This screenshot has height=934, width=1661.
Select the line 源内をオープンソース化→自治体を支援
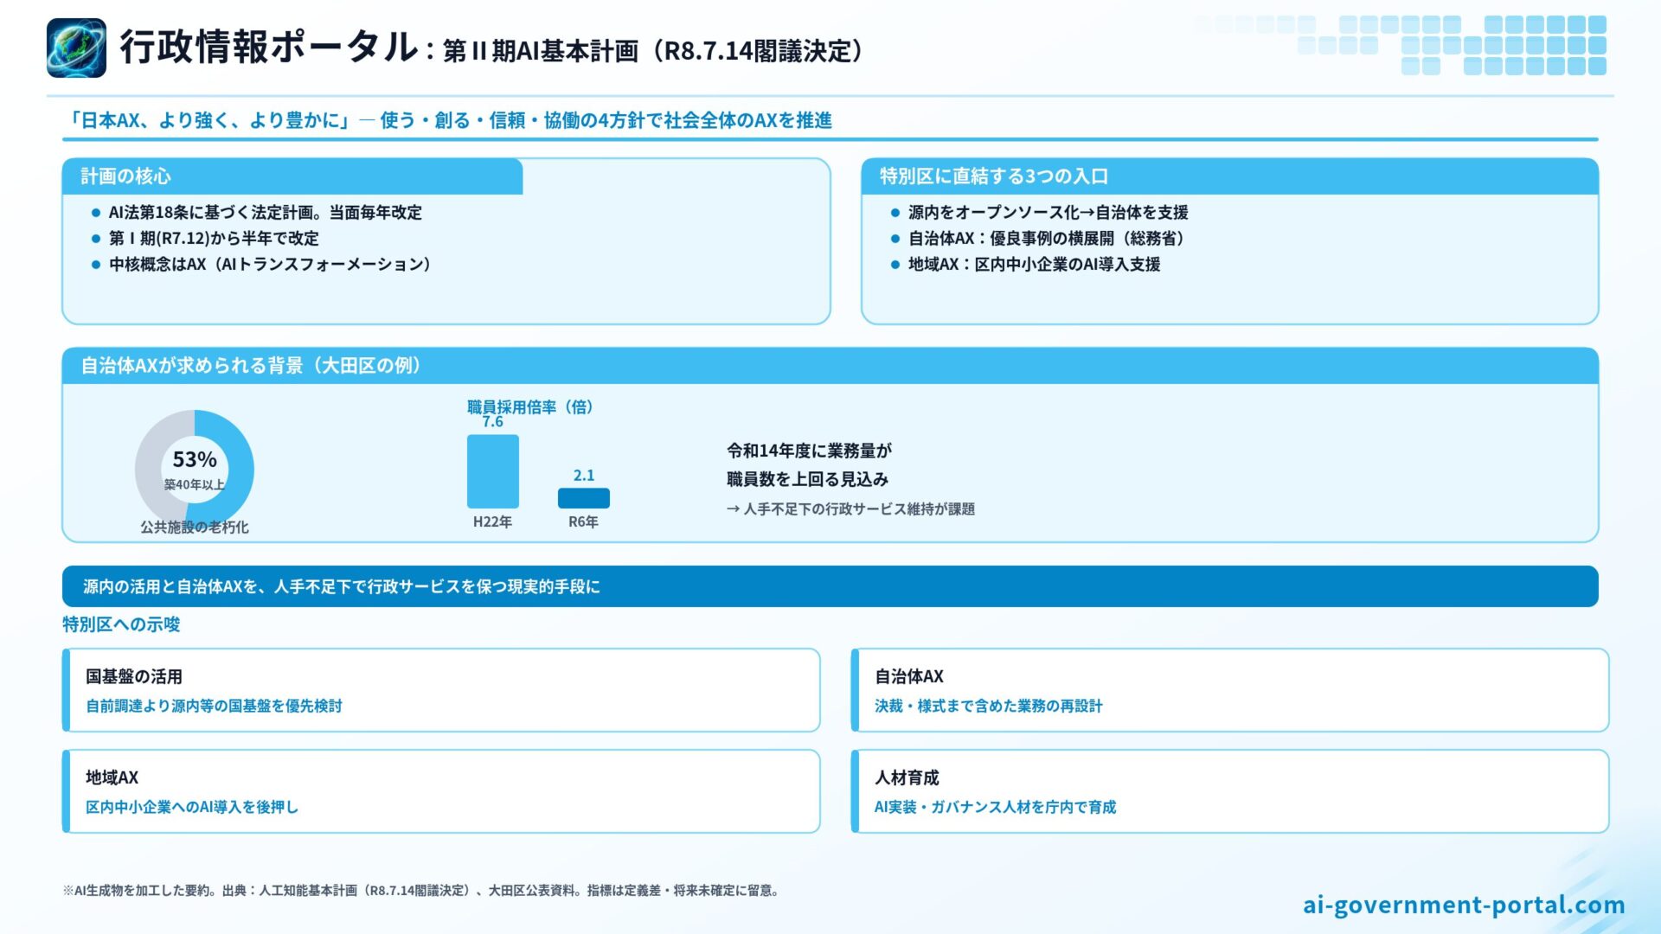tap(1048, 213)
